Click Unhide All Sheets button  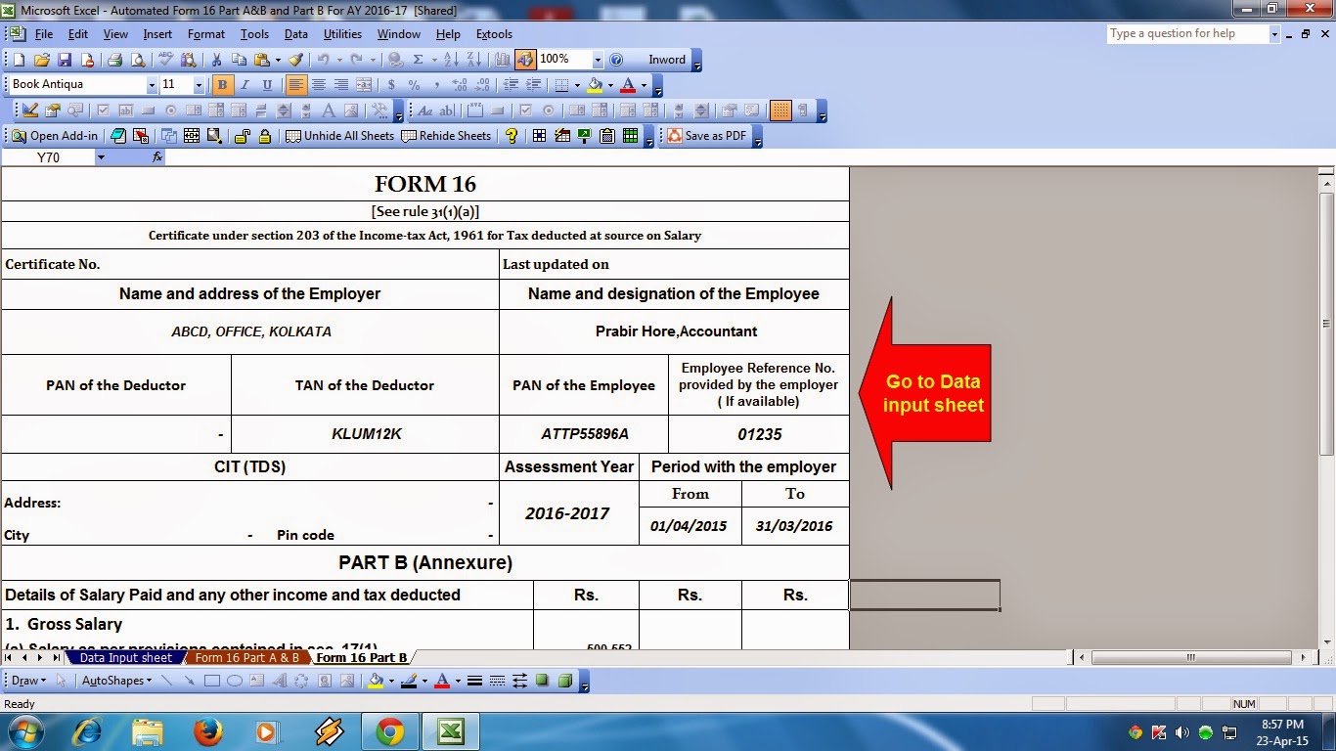click(x=339, y=136)
